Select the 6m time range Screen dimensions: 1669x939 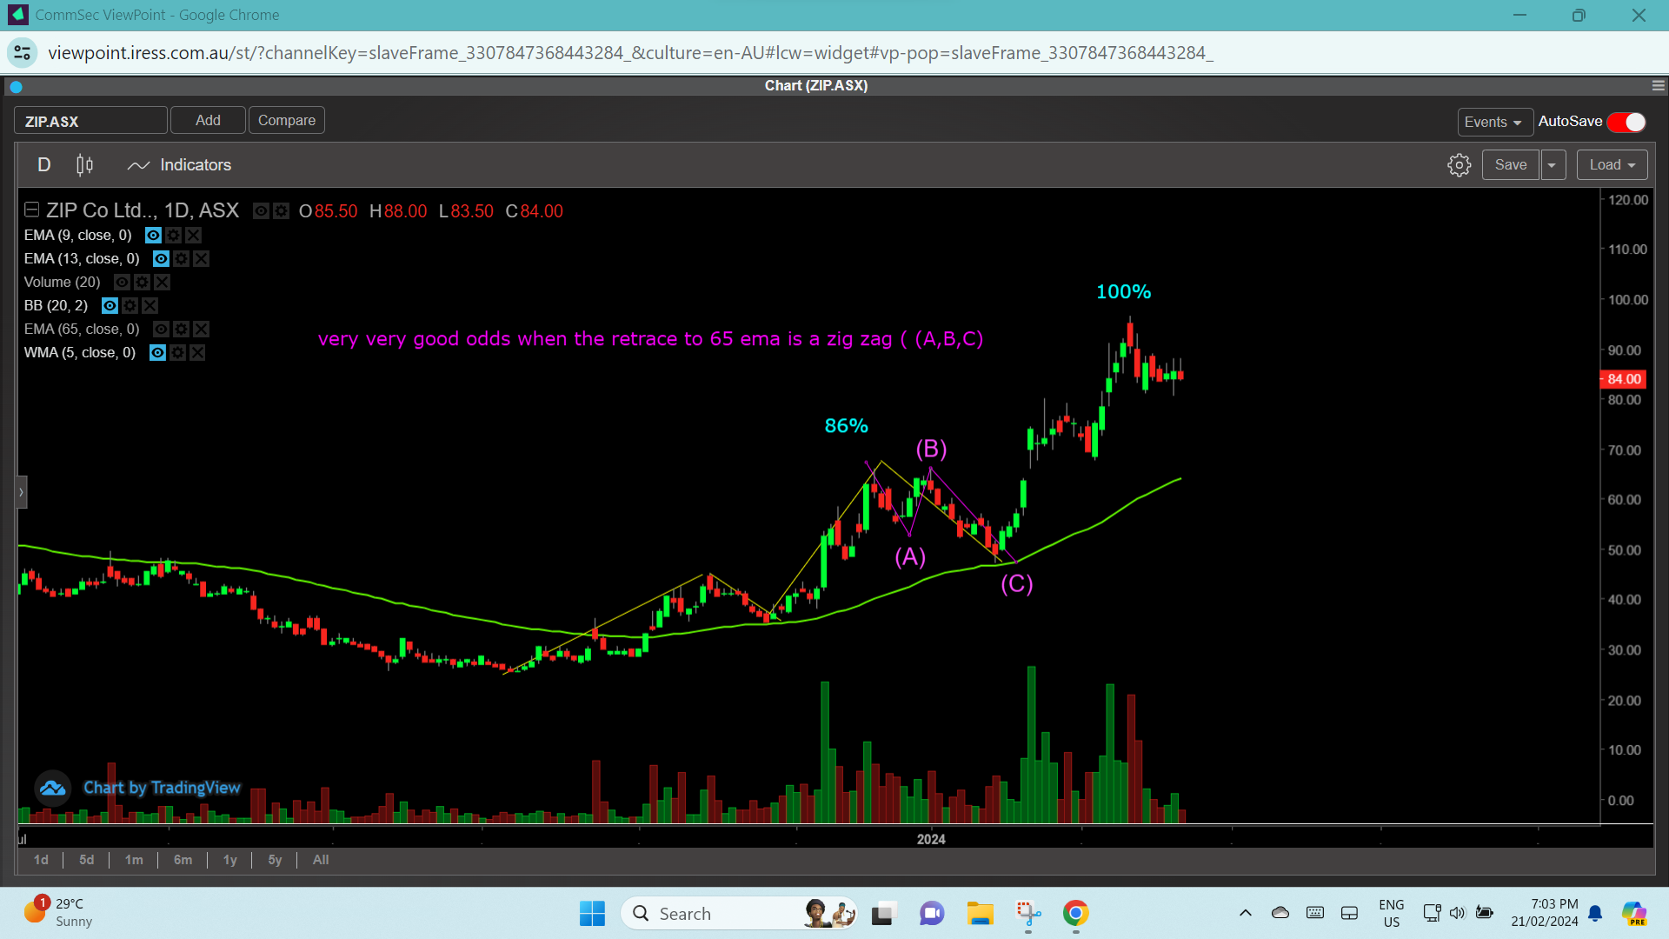183,860
